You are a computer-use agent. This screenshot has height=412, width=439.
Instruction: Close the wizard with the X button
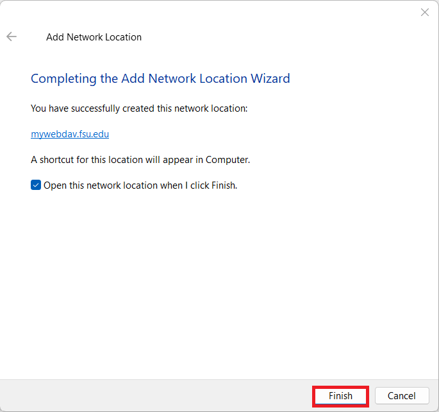click(x=424, y=12)
